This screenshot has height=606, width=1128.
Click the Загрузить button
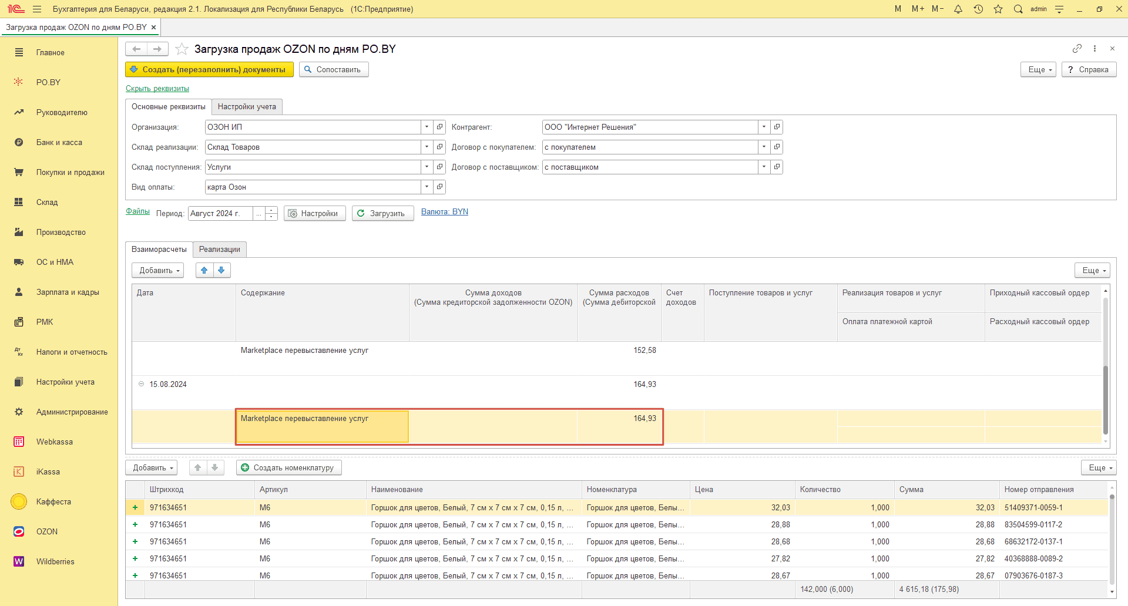[x=382, y=213]
